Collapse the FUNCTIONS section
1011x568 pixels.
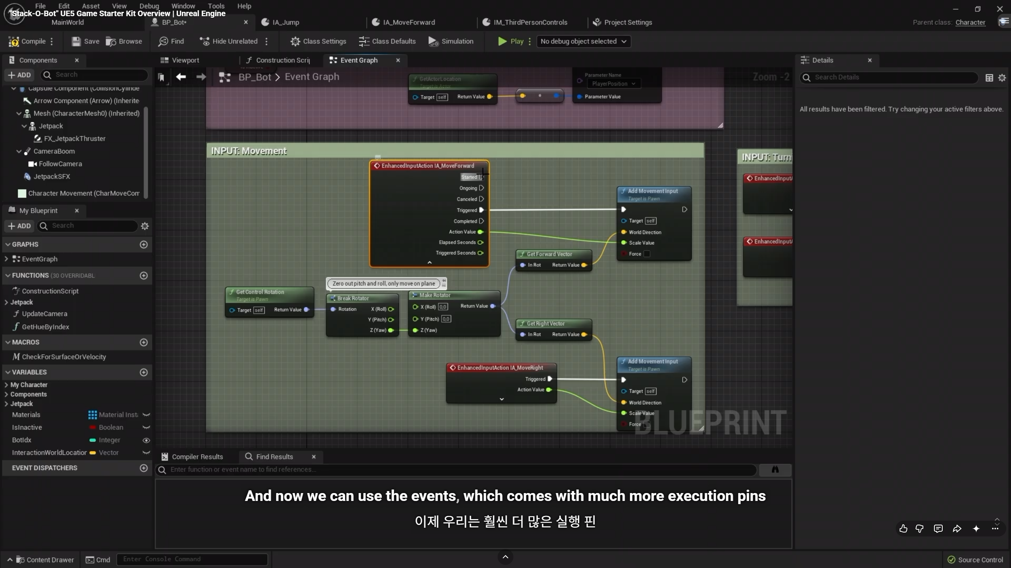point(8,275)
